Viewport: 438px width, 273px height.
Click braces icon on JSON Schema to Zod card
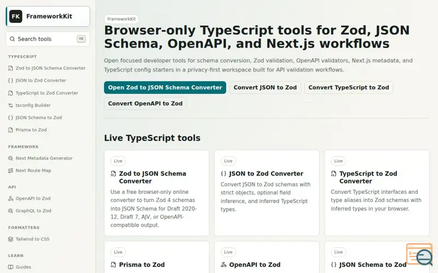[x=333, y=265]
